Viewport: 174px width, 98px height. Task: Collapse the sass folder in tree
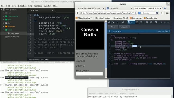tap(4, 30)
